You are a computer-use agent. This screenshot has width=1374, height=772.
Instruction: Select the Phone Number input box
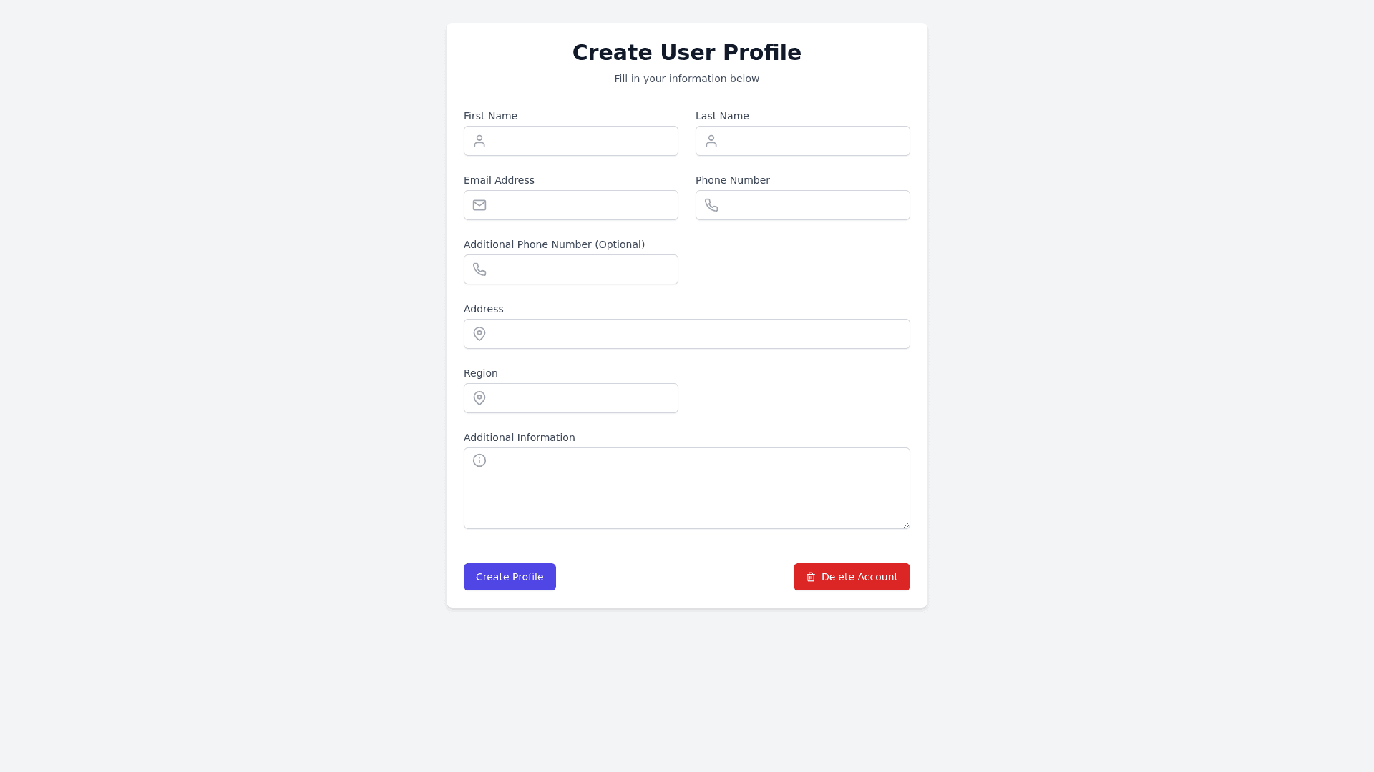tap(815, 205)
